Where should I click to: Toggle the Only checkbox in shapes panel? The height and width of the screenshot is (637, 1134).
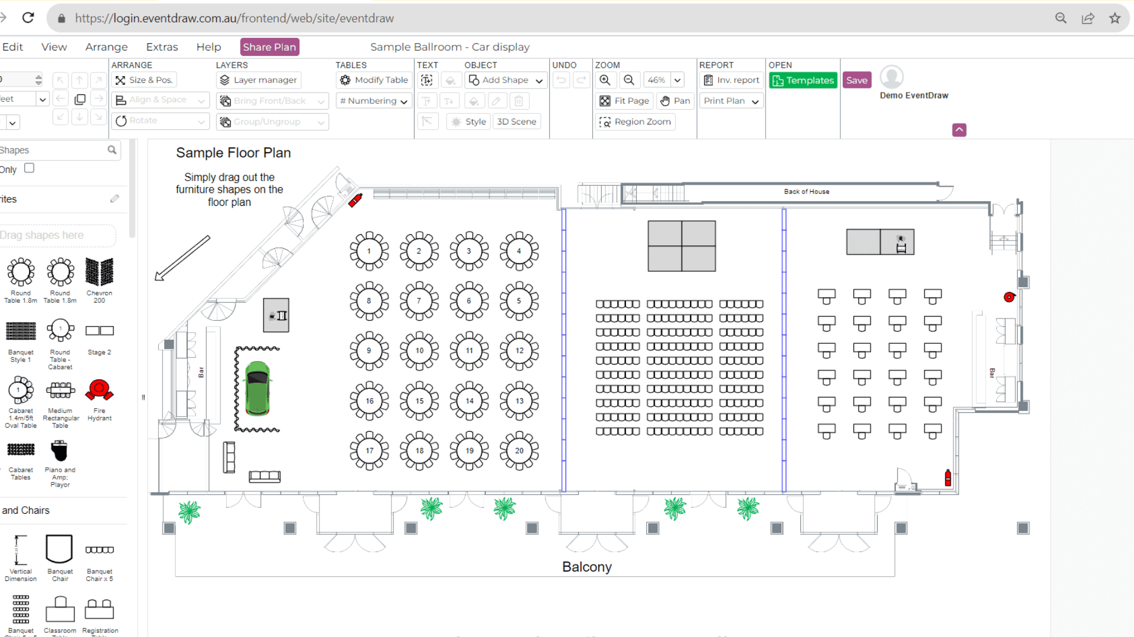pyautogui.click(x=29, y=169)
